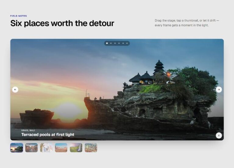Advance to next slide with right arrow
234x168 pixels.
point(219,89)
